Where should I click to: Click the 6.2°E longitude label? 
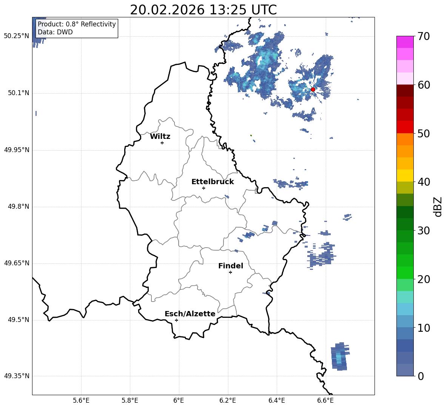pyautogui.click(x=228, y=400)
